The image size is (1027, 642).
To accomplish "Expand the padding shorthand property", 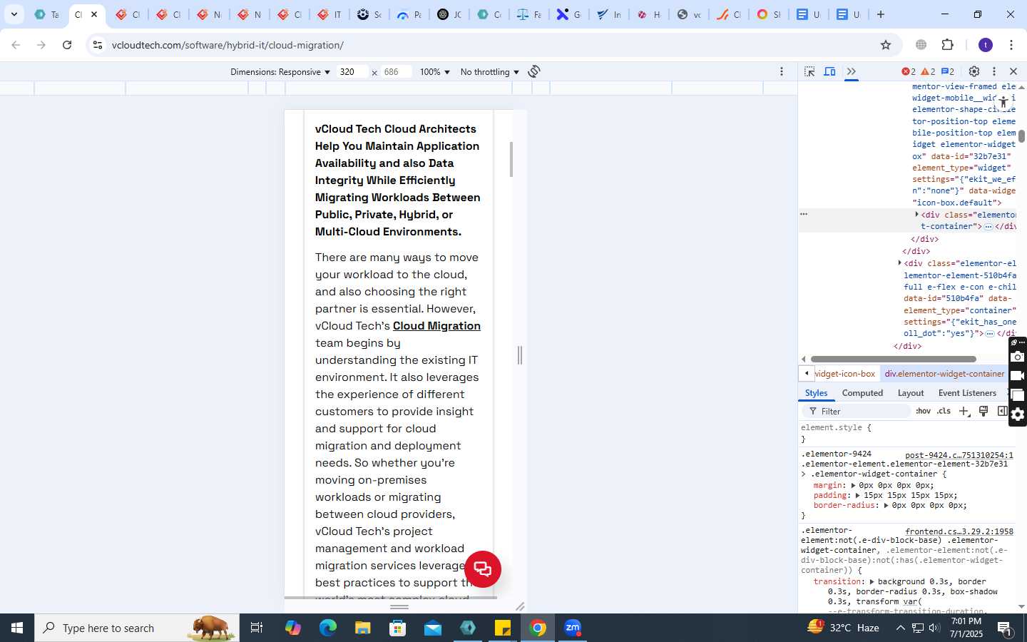I will tap(858, 495).
